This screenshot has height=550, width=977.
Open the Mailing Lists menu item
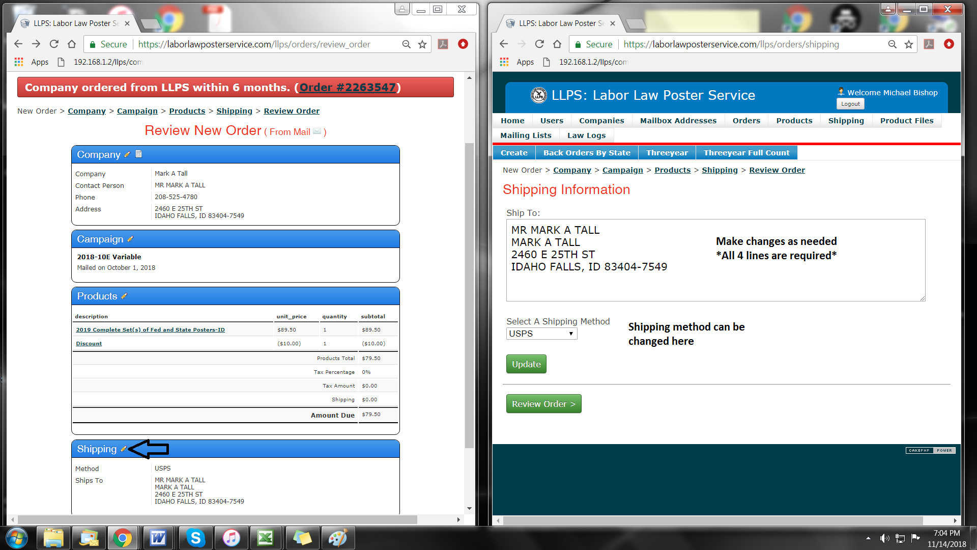526,135
